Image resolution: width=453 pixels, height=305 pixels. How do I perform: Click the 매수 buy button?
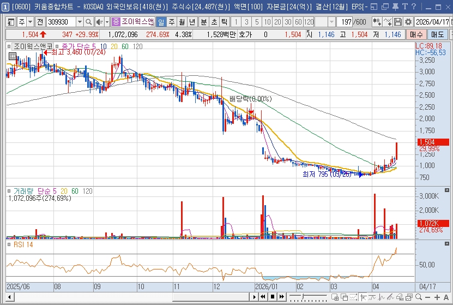416,35
